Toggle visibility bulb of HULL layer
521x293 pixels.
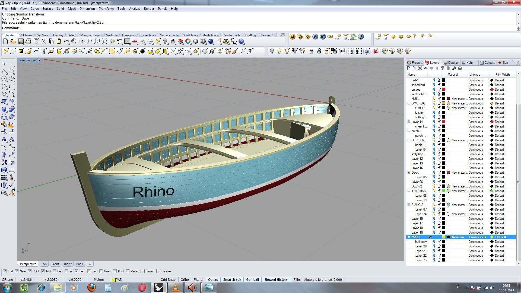pos(434,99)
